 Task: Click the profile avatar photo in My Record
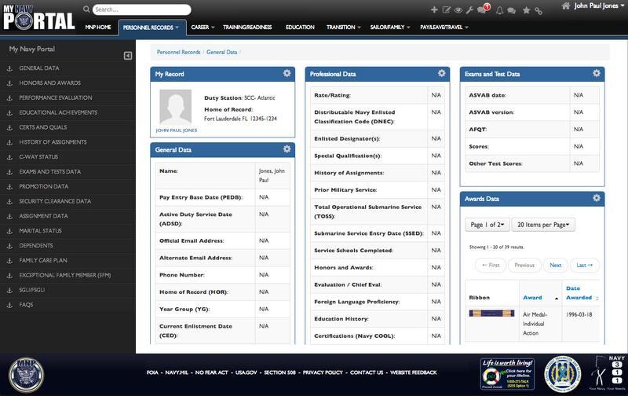coord(175,107)
